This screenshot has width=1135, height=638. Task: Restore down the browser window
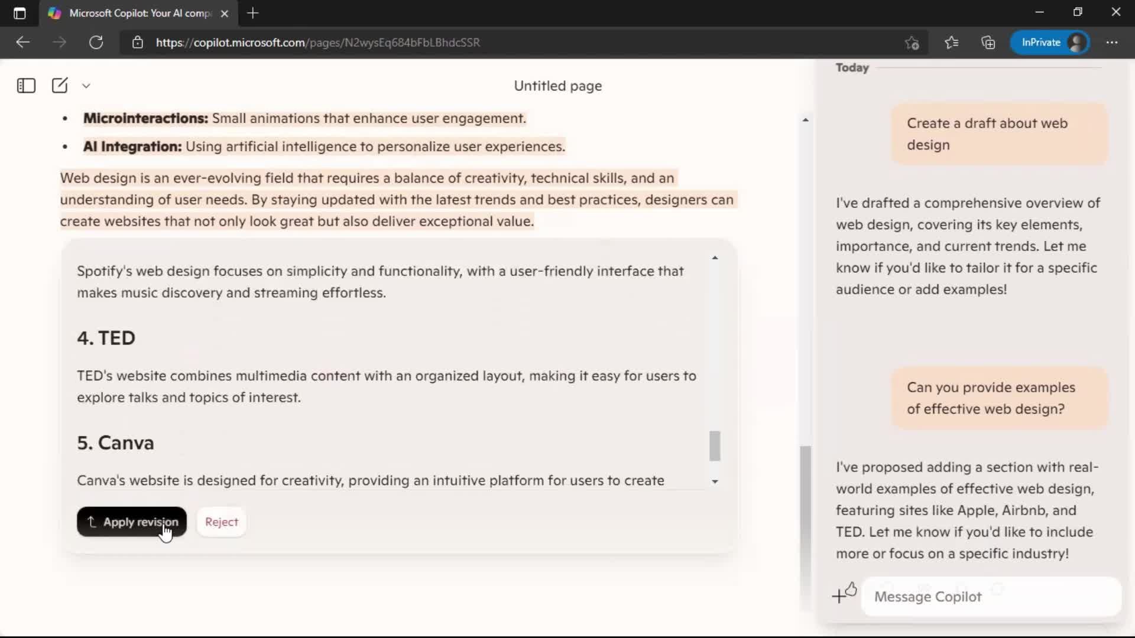[x=1078, y=12]
